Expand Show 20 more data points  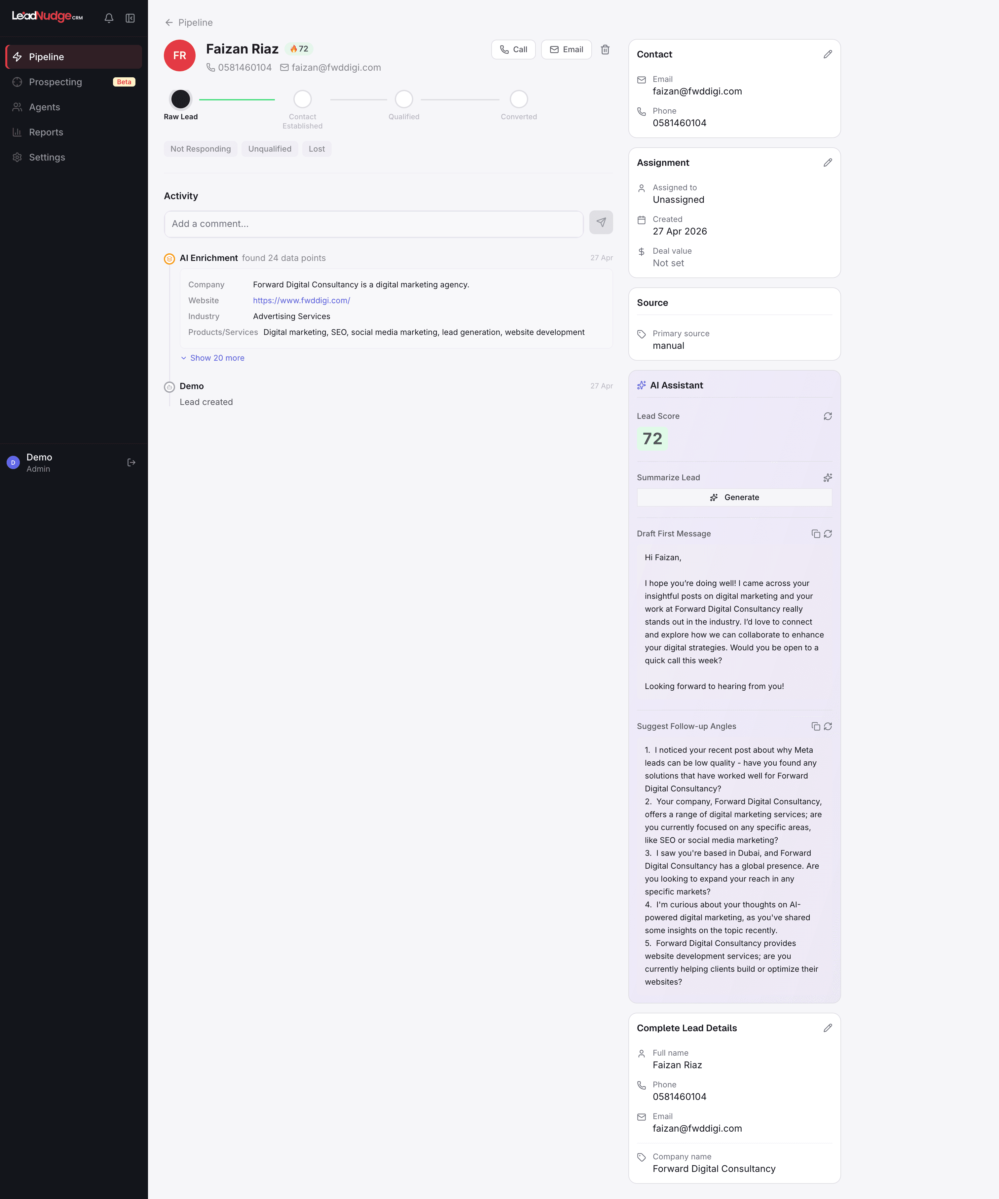coord(213,358)
